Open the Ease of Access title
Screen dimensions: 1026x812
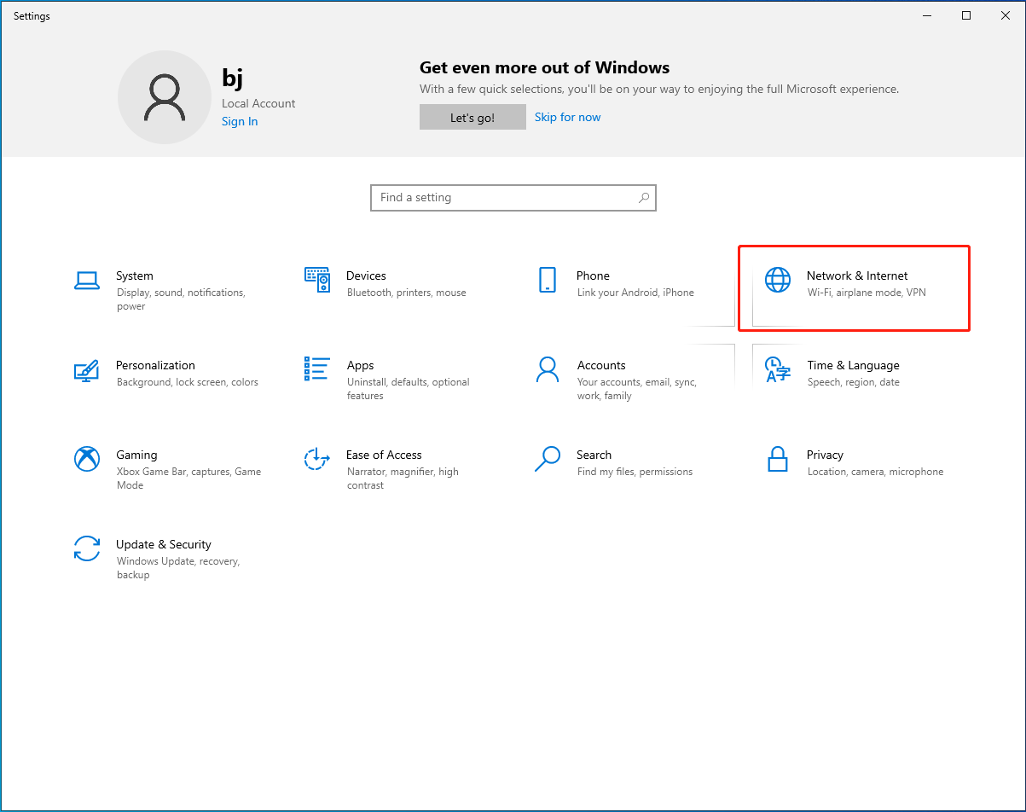(x=385, y=455)
